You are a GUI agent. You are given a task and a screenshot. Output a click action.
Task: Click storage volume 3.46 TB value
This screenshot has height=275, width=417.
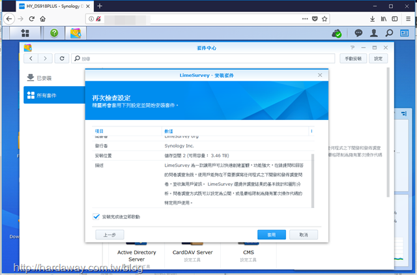point(197,156)
